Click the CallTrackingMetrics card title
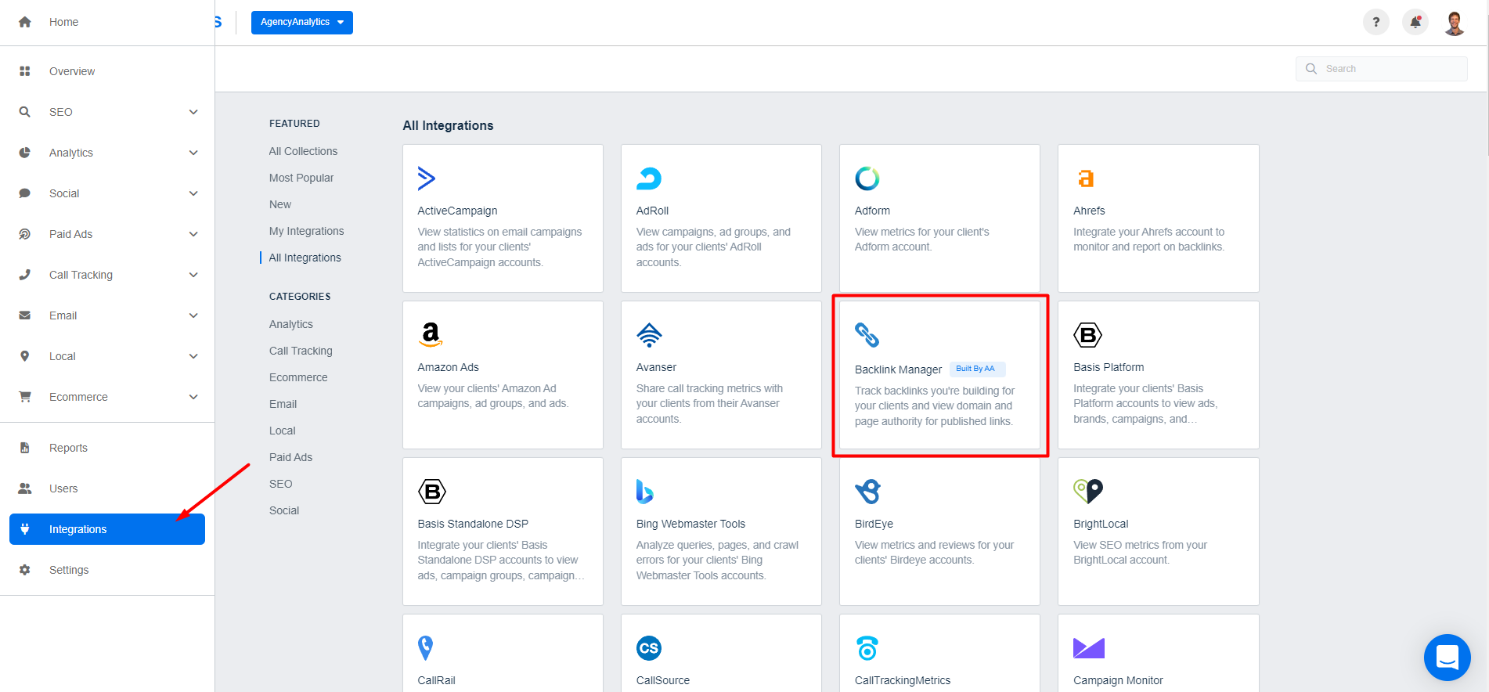Screen dimensions: 1489x692 [x=902, y=680]
